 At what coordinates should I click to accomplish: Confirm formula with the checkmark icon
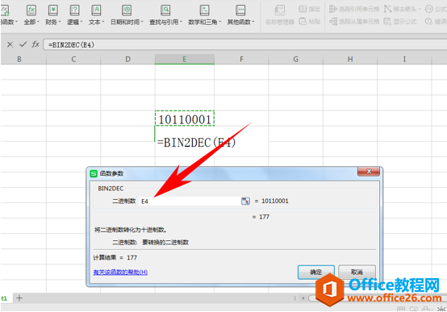click(23, 44)
